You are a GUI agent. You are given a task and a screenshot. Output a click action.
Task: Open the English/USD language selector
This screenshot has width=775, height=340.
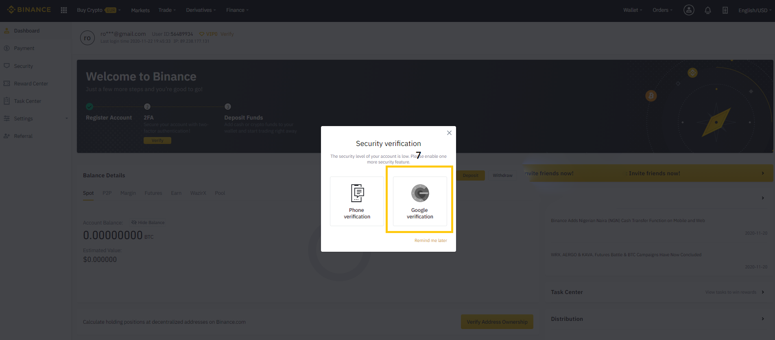click(x=755, y=10)
